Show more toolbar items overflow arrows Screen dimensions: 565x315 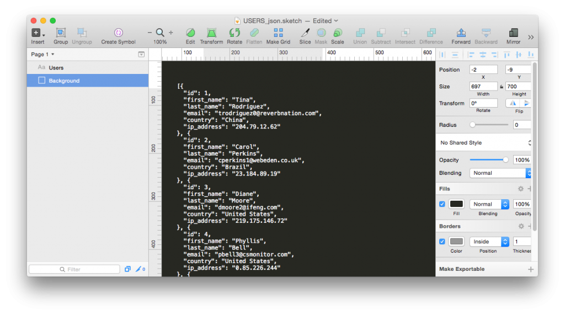click(x=531, y=37)
